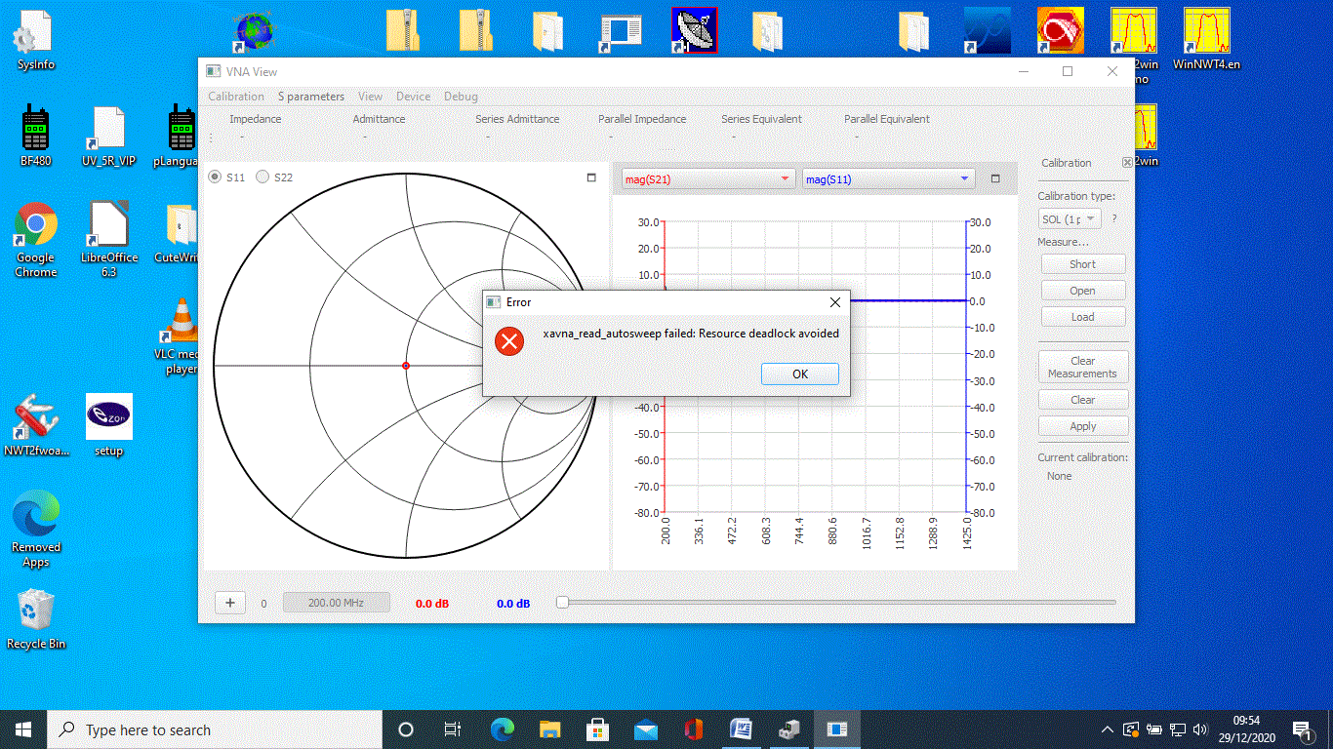The width and height of the screenshot is (1333, 749).
Task: Switch to Word on the taskbar
Action: tap(742, 729)
